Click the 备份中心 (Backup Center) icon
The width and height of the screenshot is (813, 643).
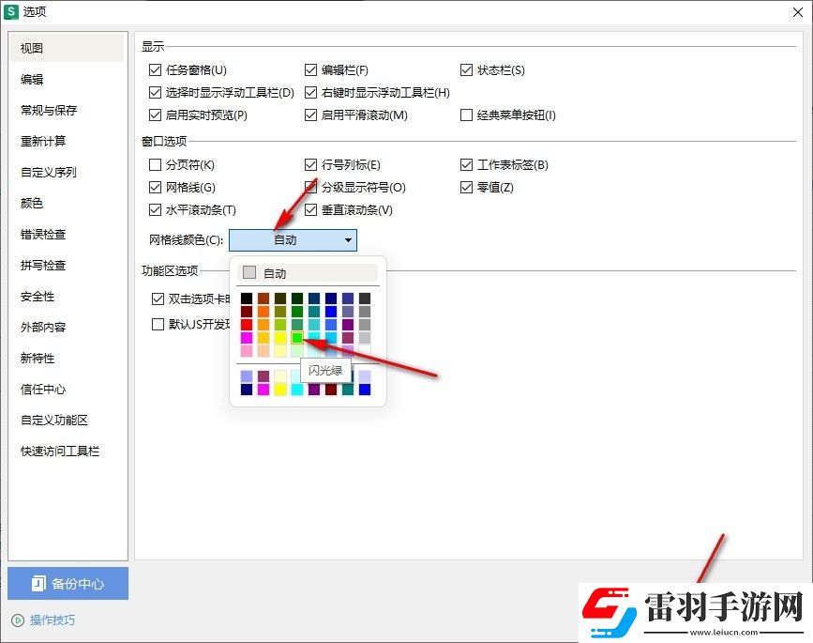pyautogui.click(x=39, y=584)
